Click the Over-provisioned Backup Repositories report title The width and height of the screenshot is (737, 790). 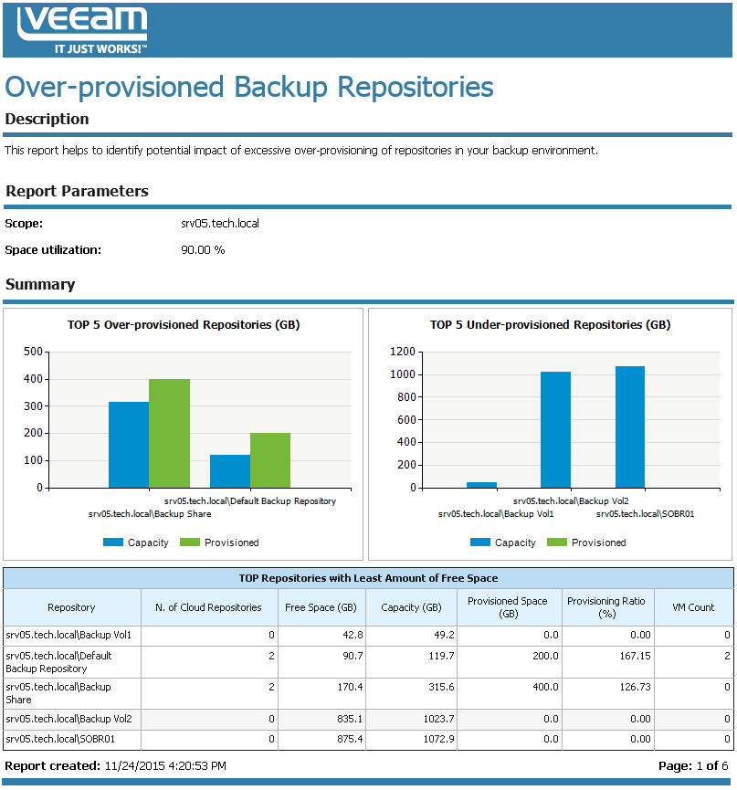249,87
